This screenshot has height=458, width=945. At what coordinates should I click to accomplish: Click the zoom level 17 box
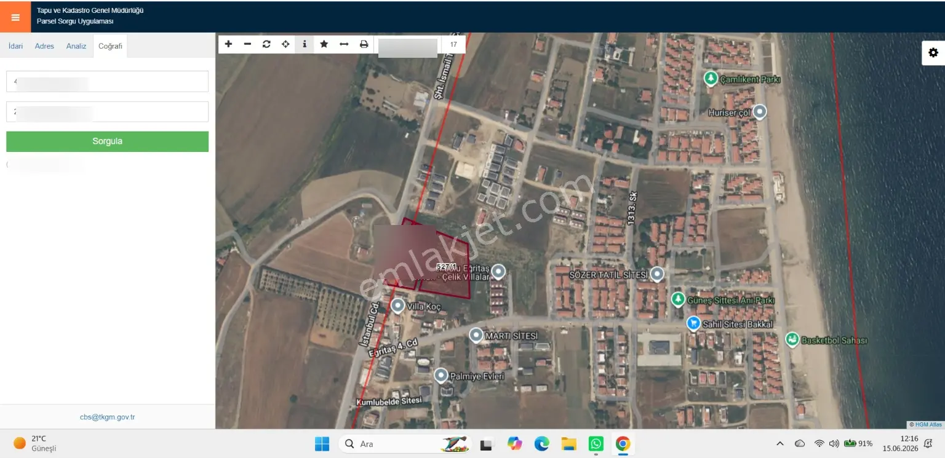click(453, 44)
